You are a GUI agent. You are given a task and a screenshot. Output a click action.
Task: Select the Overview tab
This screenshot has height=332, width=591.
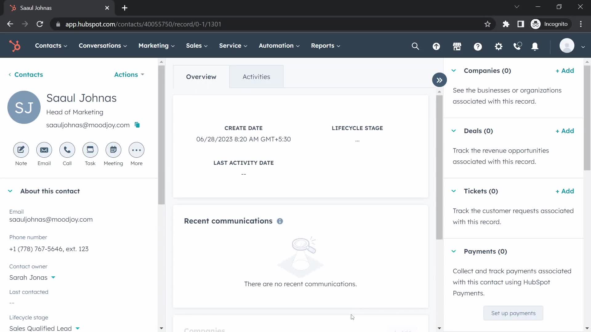(x=201, y=77)
